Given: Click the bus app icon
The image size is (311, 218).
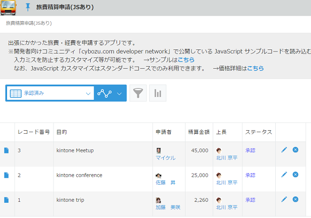Looking at the screenshot, I should (x=8, y=8).
